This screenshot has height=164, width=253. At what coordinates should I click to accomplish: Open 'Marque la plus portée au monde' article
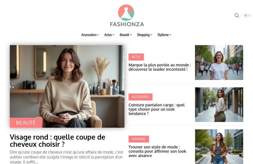[160, 67]
